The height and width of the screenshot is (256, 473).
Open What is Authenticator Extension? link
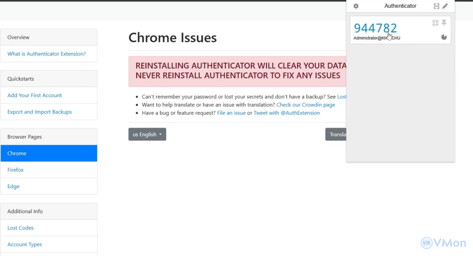(47, 54)
